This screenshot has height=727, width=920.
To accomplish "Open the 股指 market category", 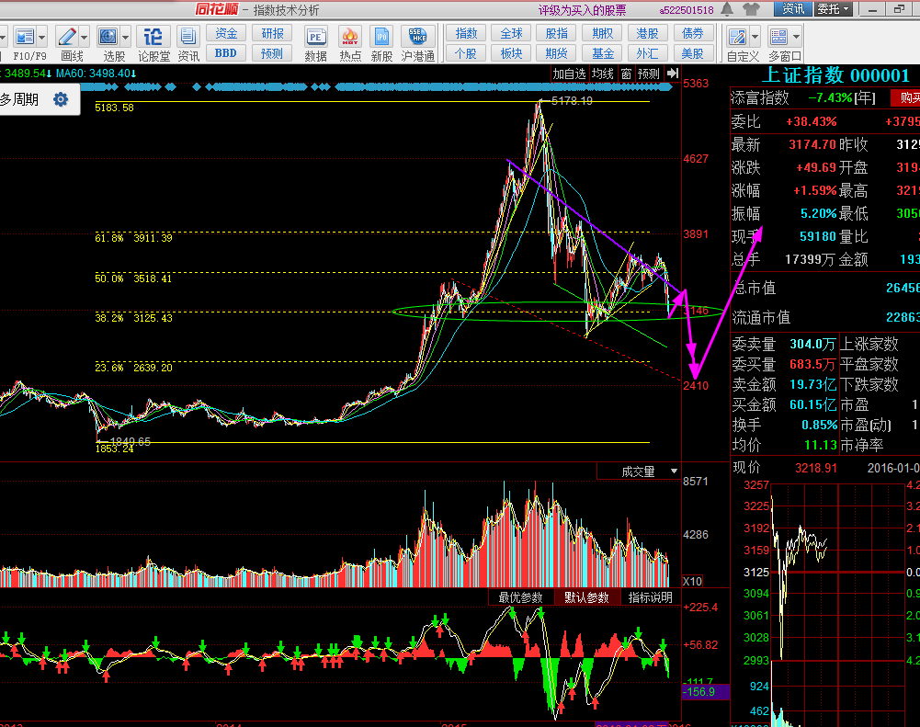I will click(556, 33).
